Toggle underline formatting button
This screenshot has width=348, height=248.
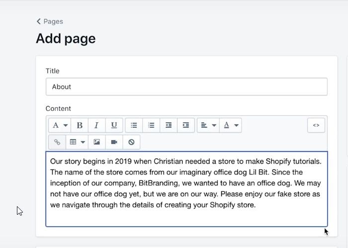click(114, 125)
